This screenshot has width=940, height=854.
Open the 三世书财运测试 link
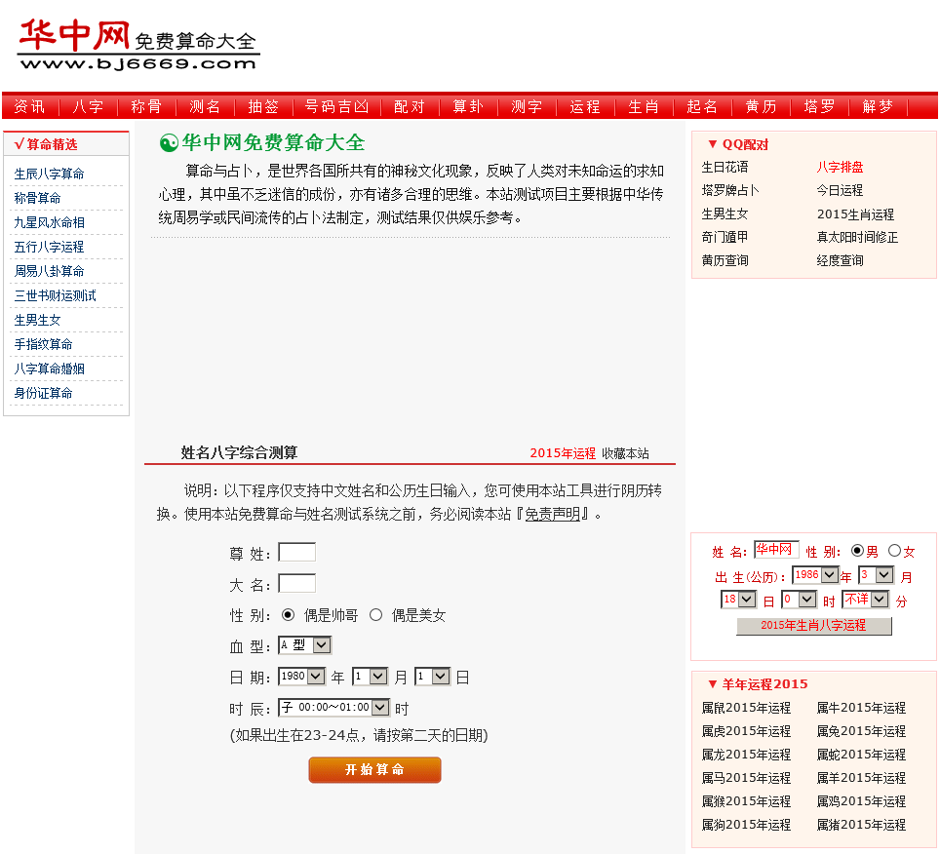coord(56,295)
